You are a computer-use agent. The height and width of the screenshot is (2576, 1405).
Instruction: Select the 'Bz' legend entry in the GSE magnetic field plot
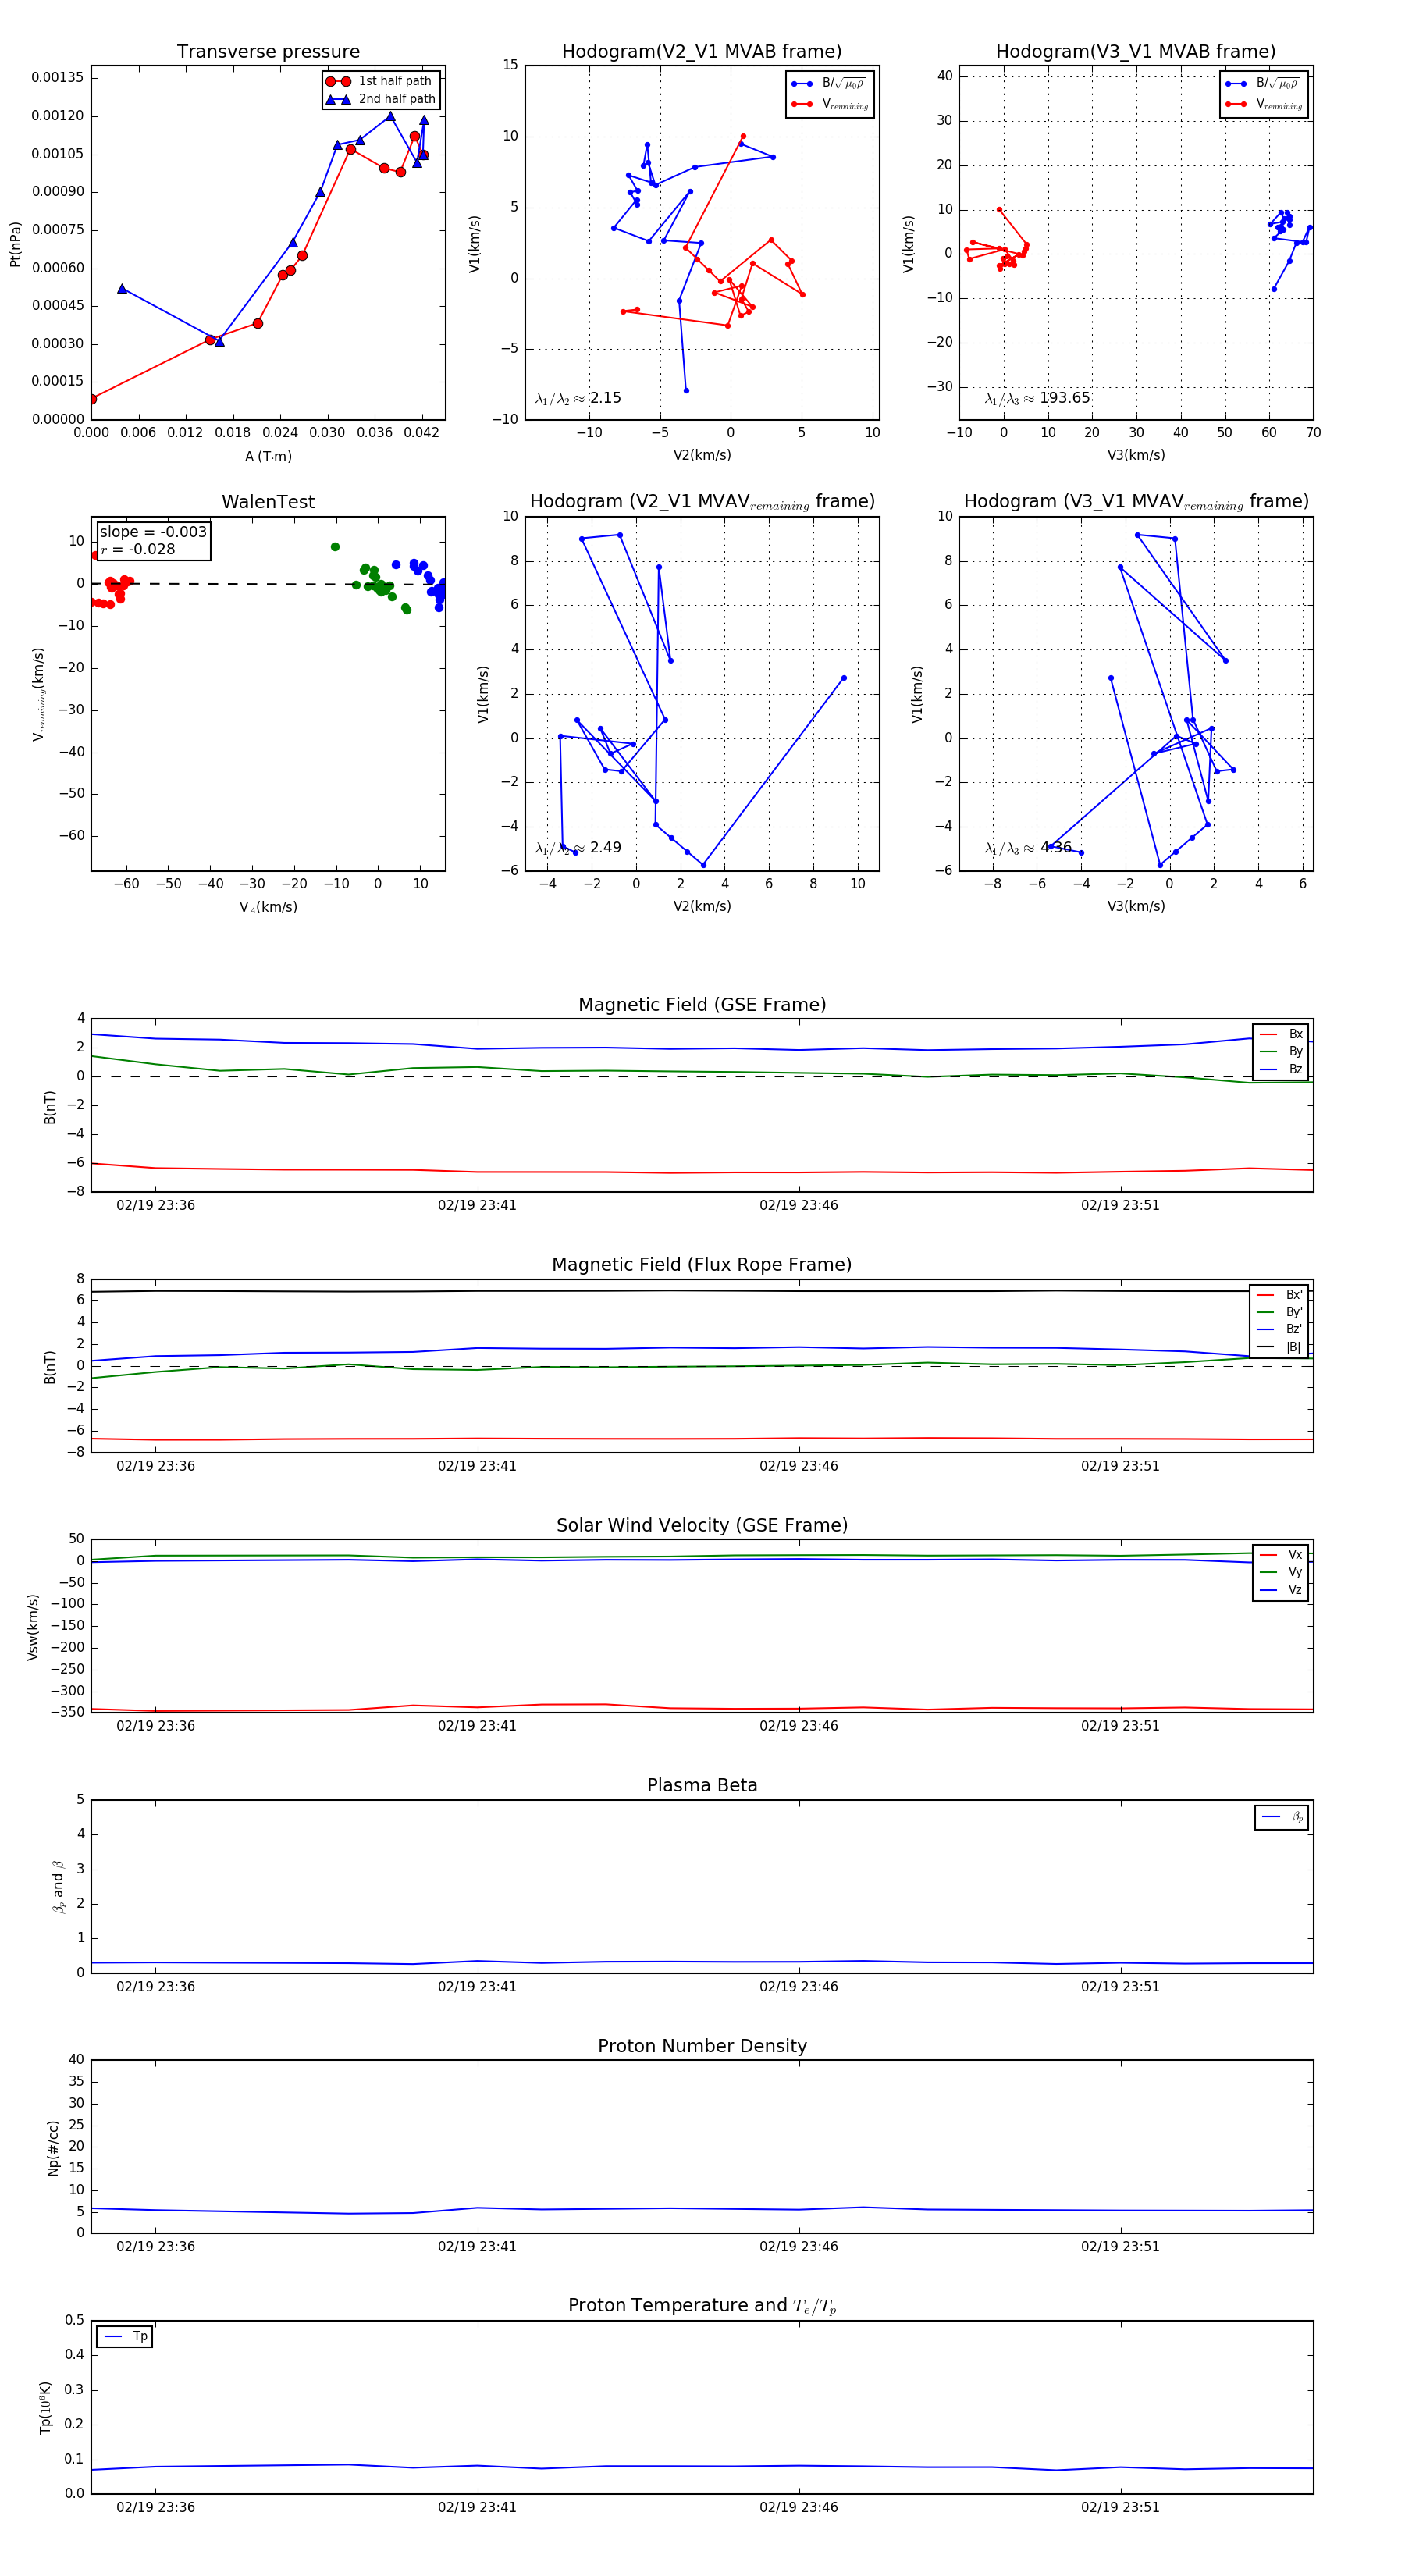[1281, 1070]
